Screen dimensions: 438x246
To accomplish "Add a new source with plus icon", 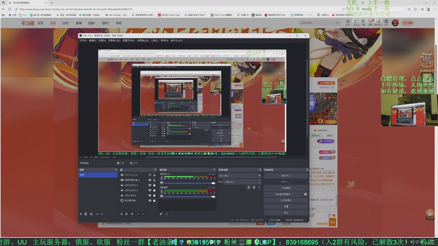I will (x=121, y=214).
